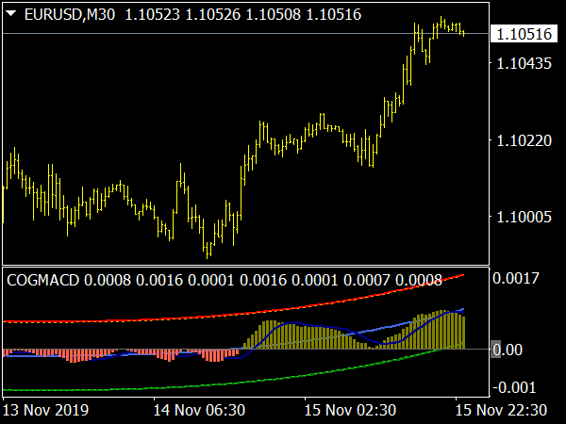Click the triangle arrow beside EURUSD,M30
This screenshot has width=566, height=424.
tap(11, 12)
